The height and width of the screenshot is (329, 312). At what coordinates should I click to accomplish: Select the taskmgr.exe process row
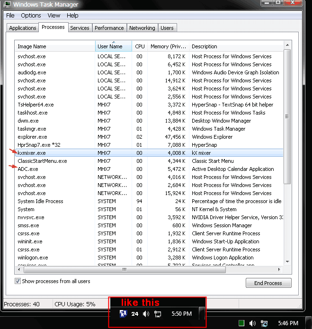tap(149, 129)
